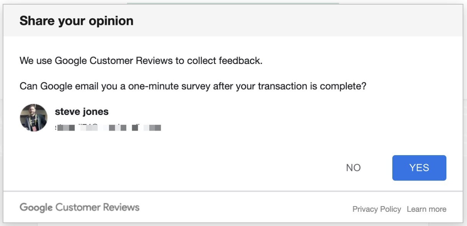Click the words Google Customer Reviews in first sentence
Viewport: 467px width, 226px height.
[x=114, y=61]
